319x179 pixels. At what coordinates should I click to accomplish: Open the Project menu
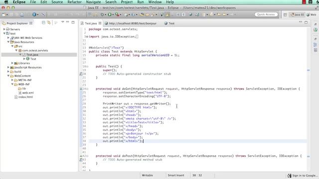point(127,2)
